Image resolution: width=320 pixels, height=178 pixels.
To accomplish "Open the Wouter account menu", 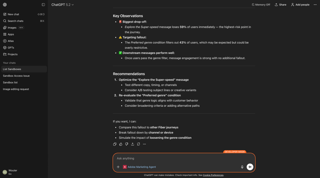I will coord(10,172).
